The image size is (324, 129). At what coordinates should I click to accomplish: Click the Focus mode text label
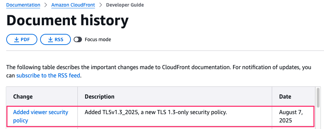[x=98, y=39]
